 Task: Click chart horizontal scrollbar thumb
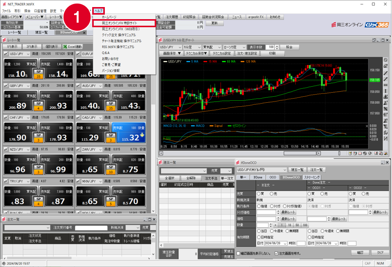click(x=300, y=153)
